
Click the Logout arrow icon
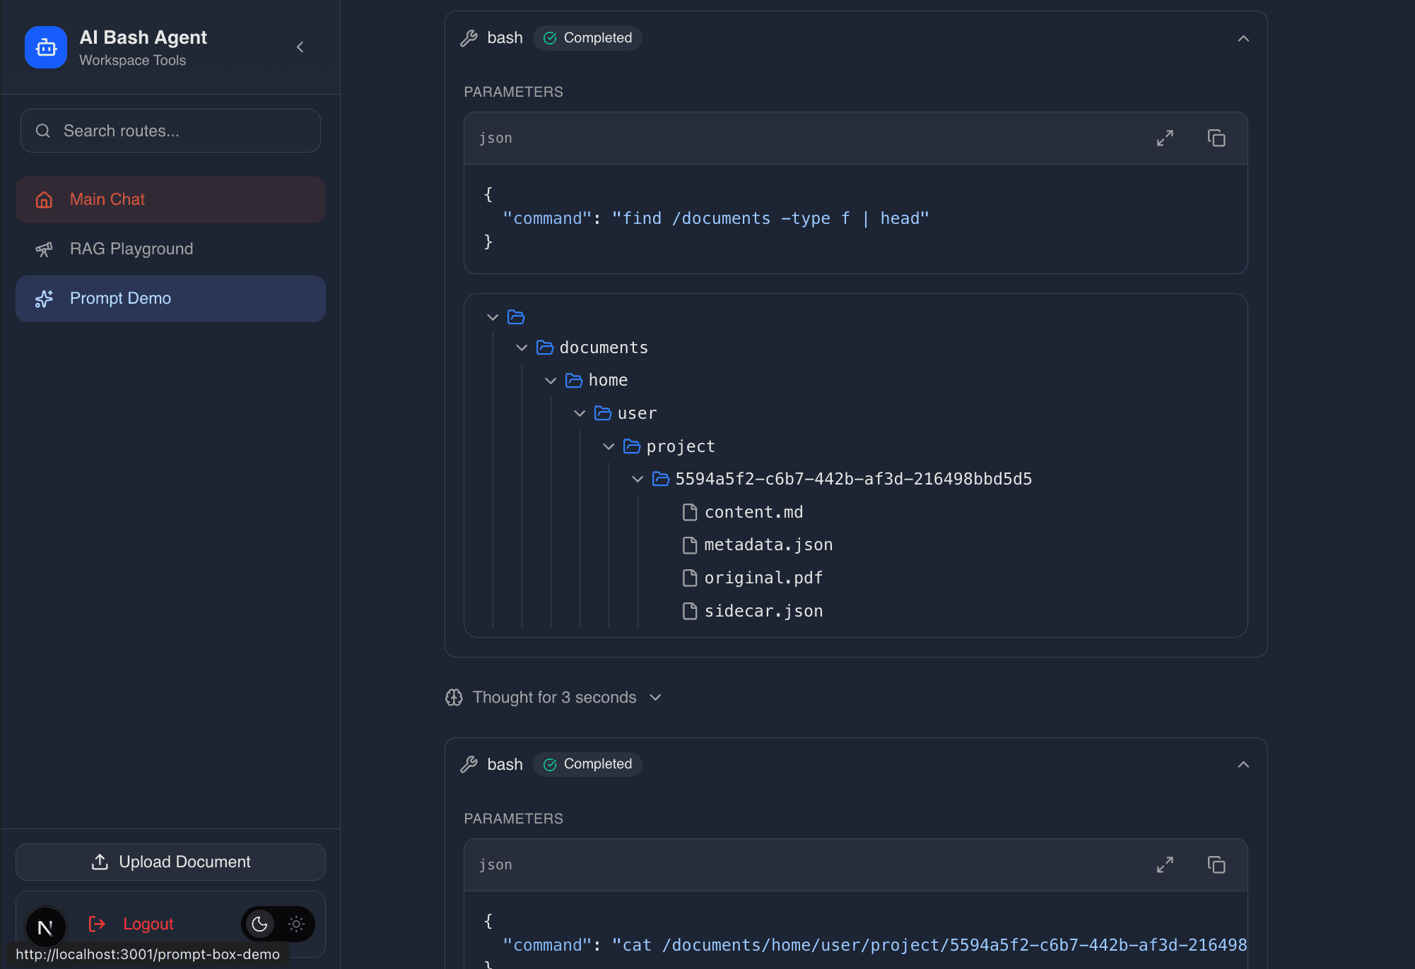pyautogui.click(x=96, y=924)
